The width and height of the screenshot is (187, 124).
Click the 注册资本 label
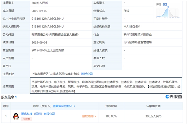tap(8, 3)
